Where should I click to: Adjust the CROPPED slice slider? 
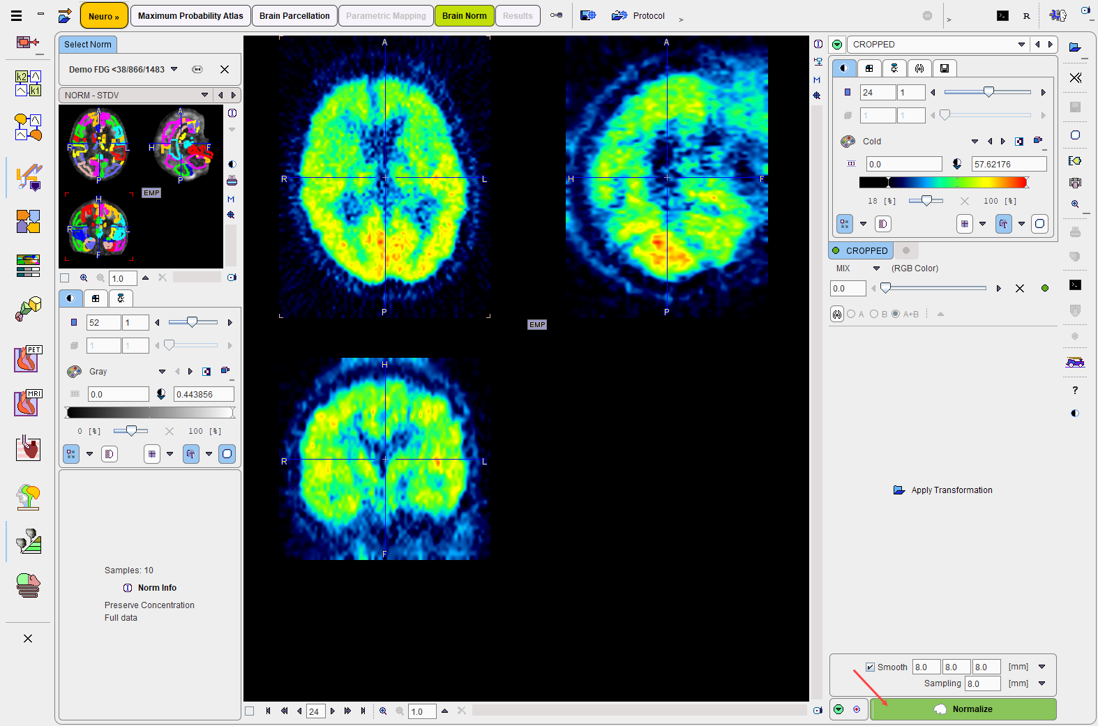click(988, 92)
